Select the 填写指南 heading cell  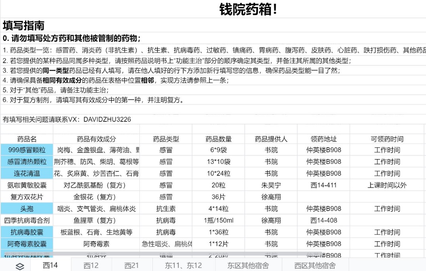click(x=23, y=26)
